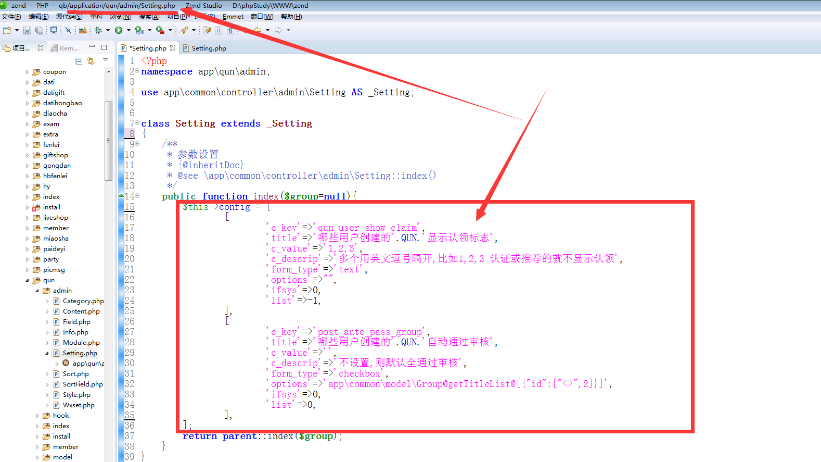Click the Save All toolbar icon
Screen dimensions: 821x462
[x=39, y=31]
